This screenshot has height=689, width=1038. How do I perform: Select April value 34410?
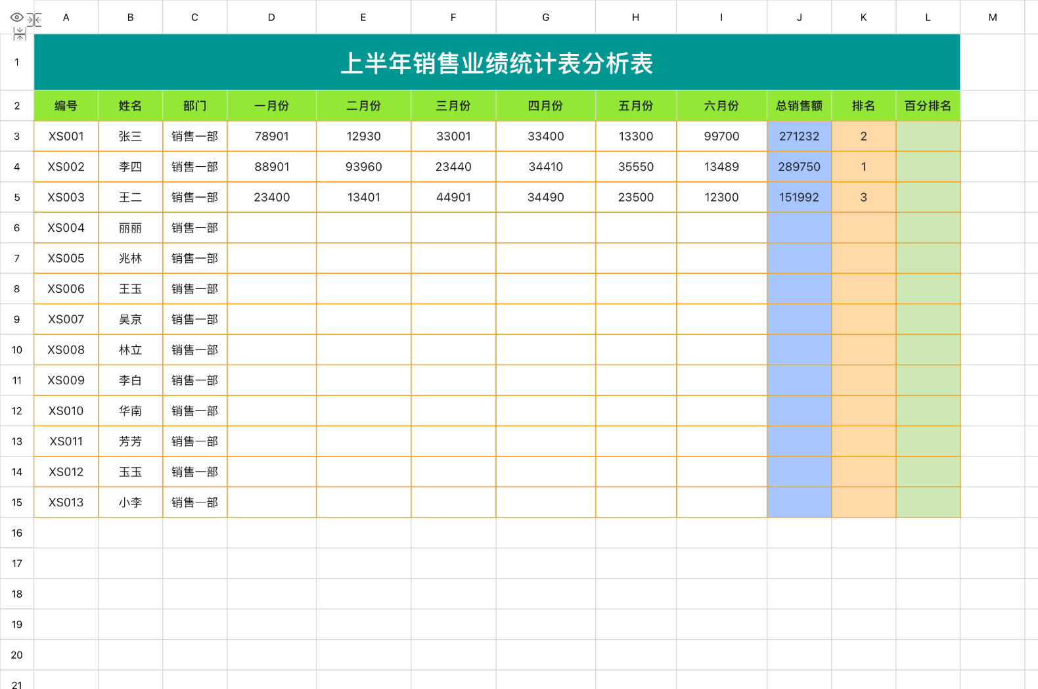[545, 167]
